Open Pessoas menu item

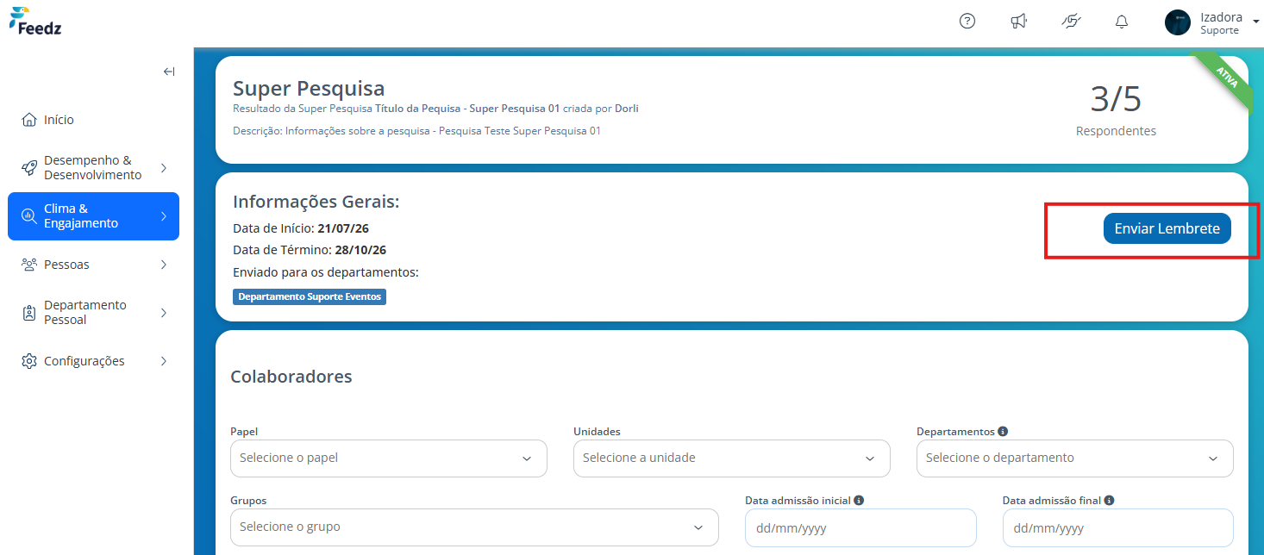tap(93, 265)
